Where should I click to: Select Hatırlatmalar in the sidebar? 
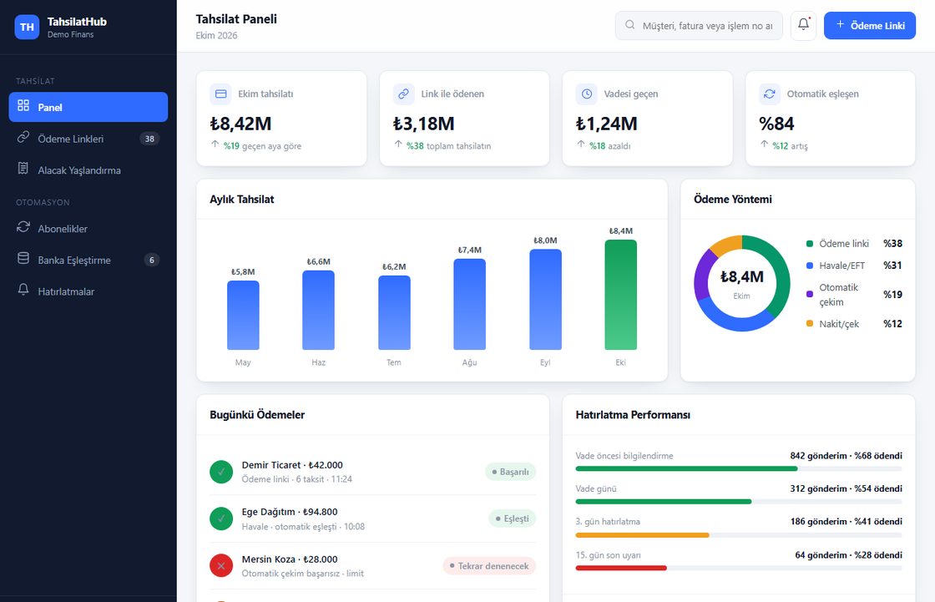point(88,291)
